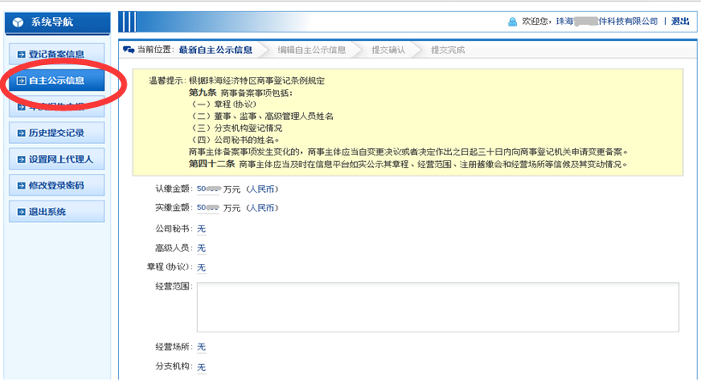Viewport: 701px width, 383px height.
Task: Select the 提交完成 step
Action: coord(448,50)
